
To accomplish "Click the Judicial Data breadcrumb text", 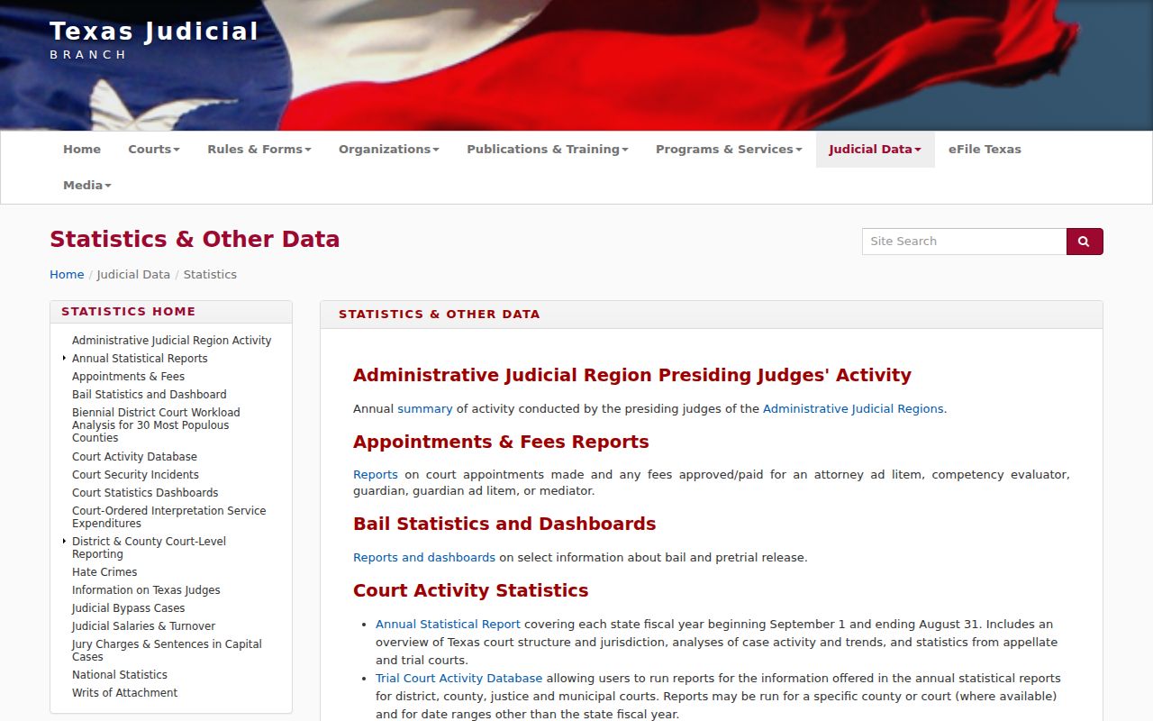I will point(133,275).
